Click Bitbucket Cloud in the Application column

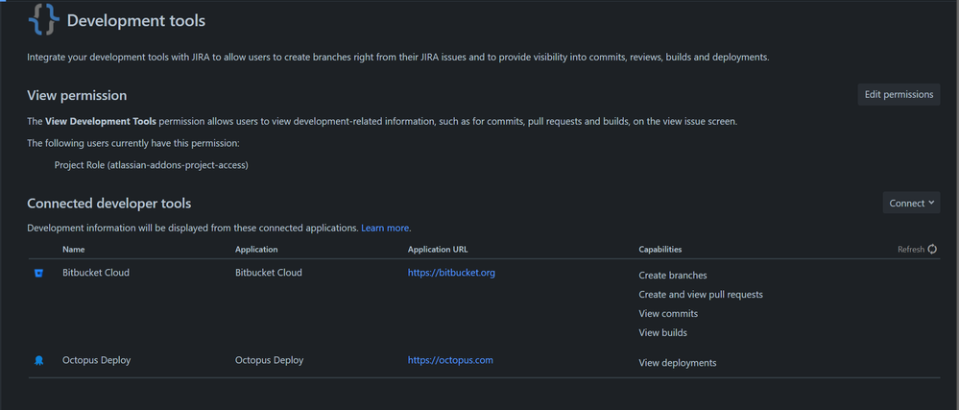click(269, 273)
